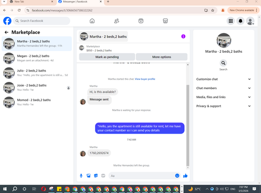The height and width of the screenshot is (193, 261).
Task: Open Task View on taskbar
Action: [34, 189]
